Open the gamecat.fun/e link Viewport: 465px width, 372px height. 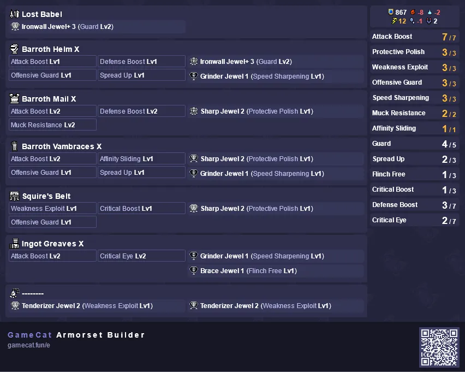click(29, 345)
